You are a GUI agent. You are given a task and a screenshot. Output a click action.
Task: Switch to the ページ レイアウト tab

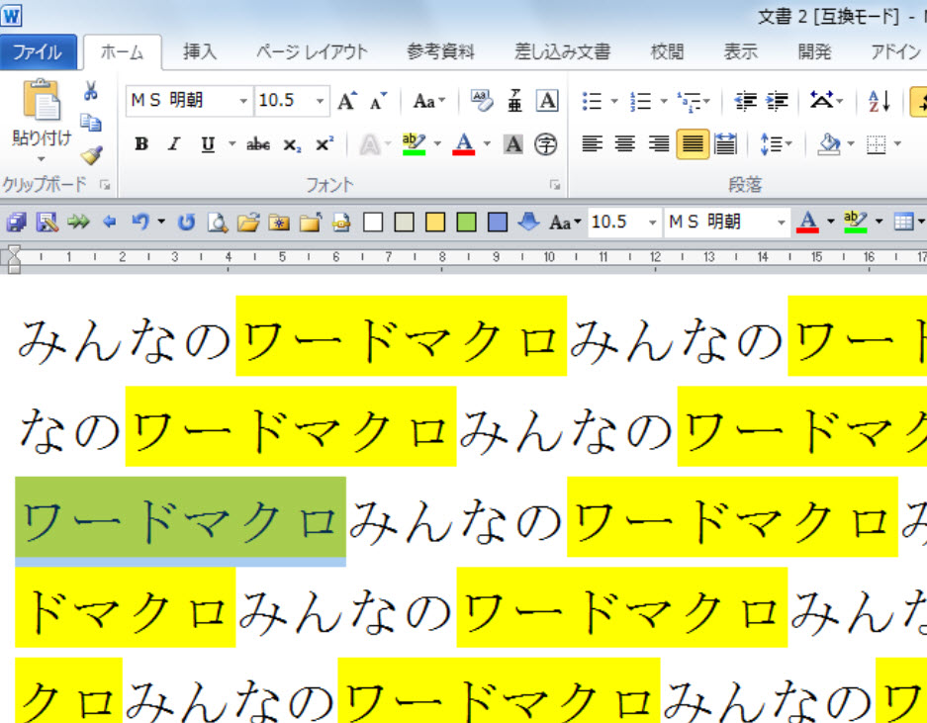(311, 52)
